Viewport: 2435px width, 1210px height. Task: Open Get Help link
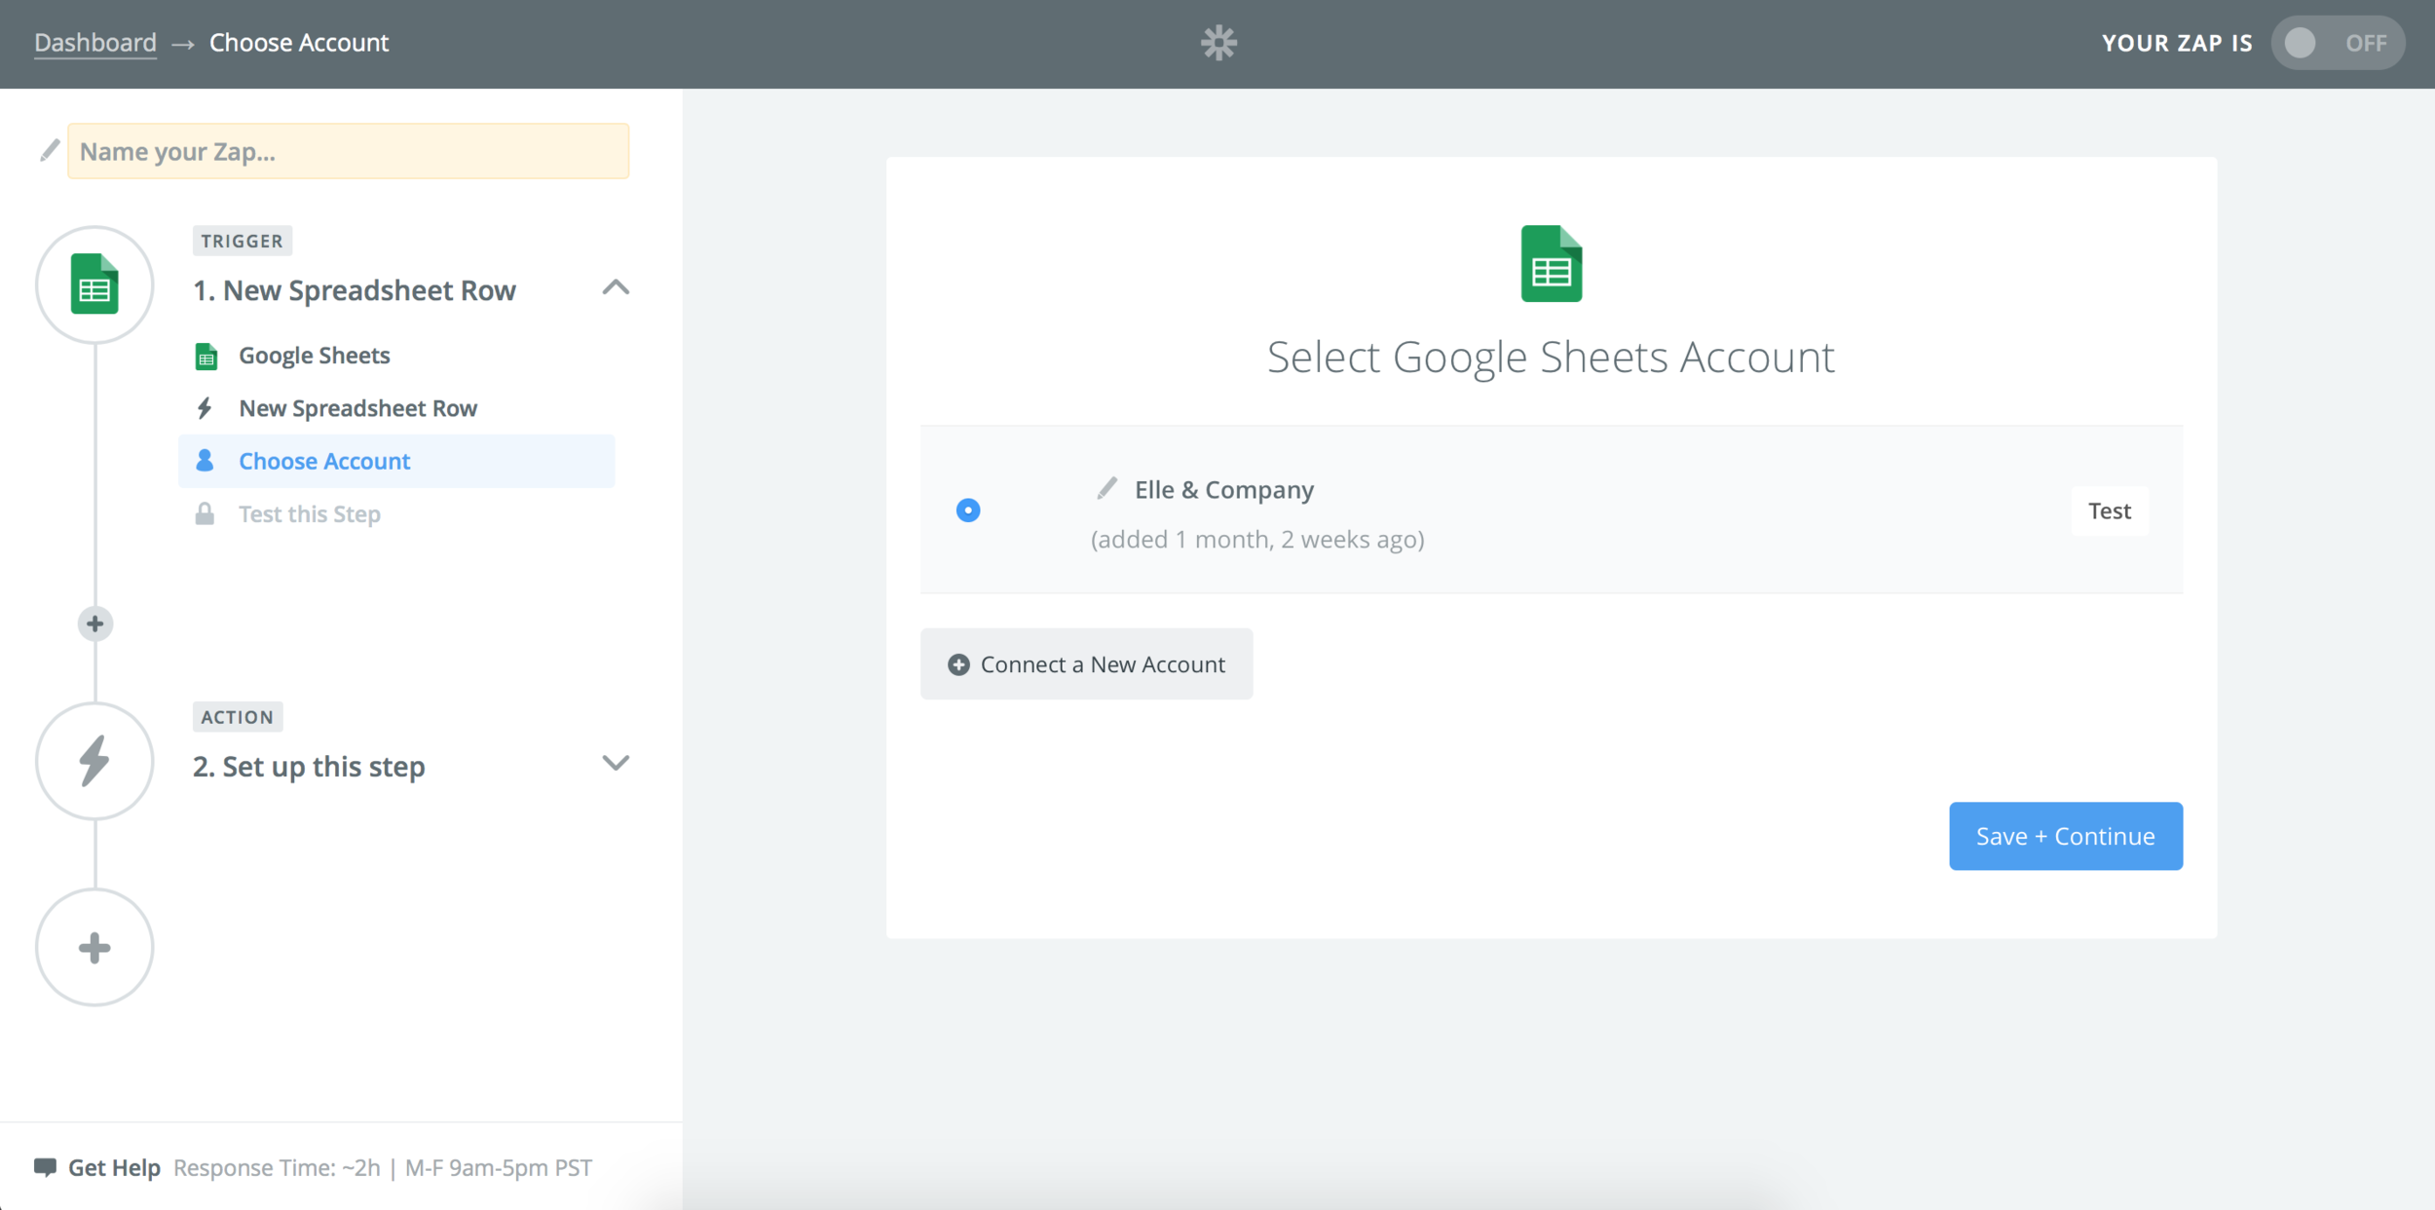coord(114,1167)
